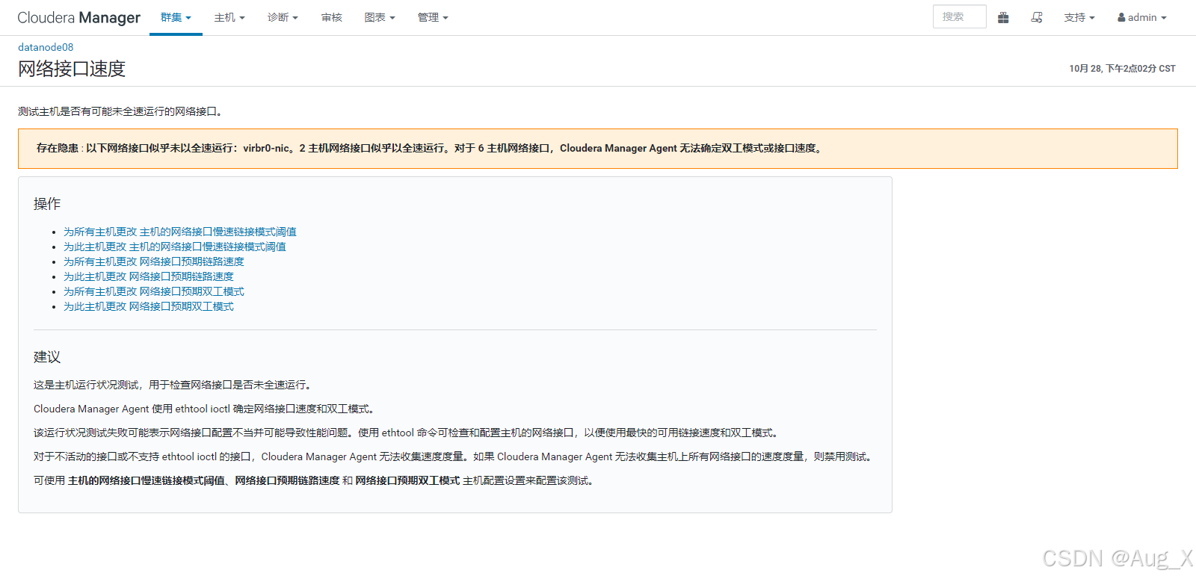This screenshot has height=579, width=1196.
Task: Click the 存在隐患 warning message text
Action: [x=431, y=148]
